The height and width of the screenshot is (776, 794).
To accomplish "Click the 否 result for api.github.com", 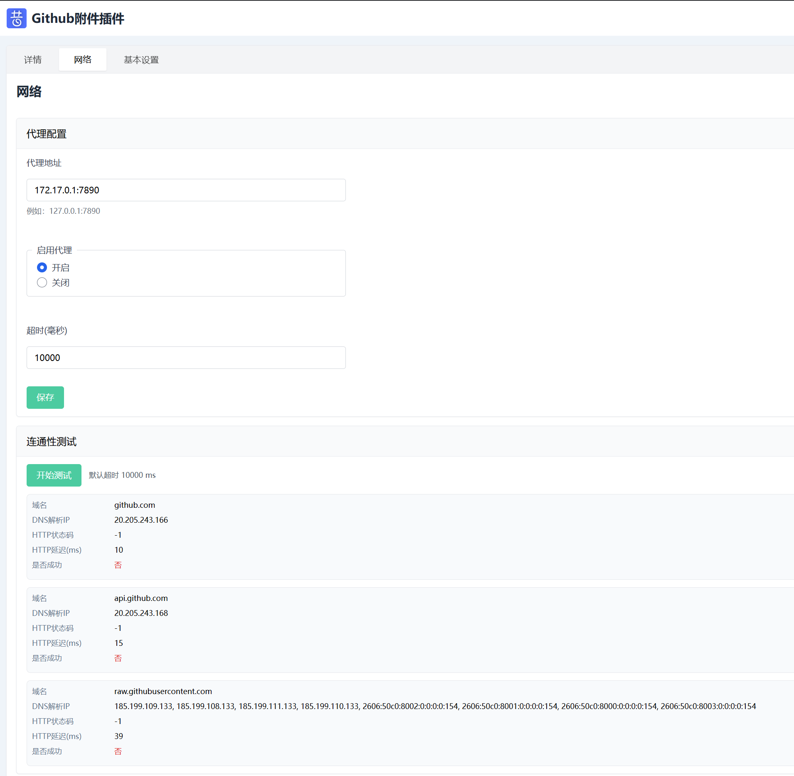I will [x=118, y=658].
